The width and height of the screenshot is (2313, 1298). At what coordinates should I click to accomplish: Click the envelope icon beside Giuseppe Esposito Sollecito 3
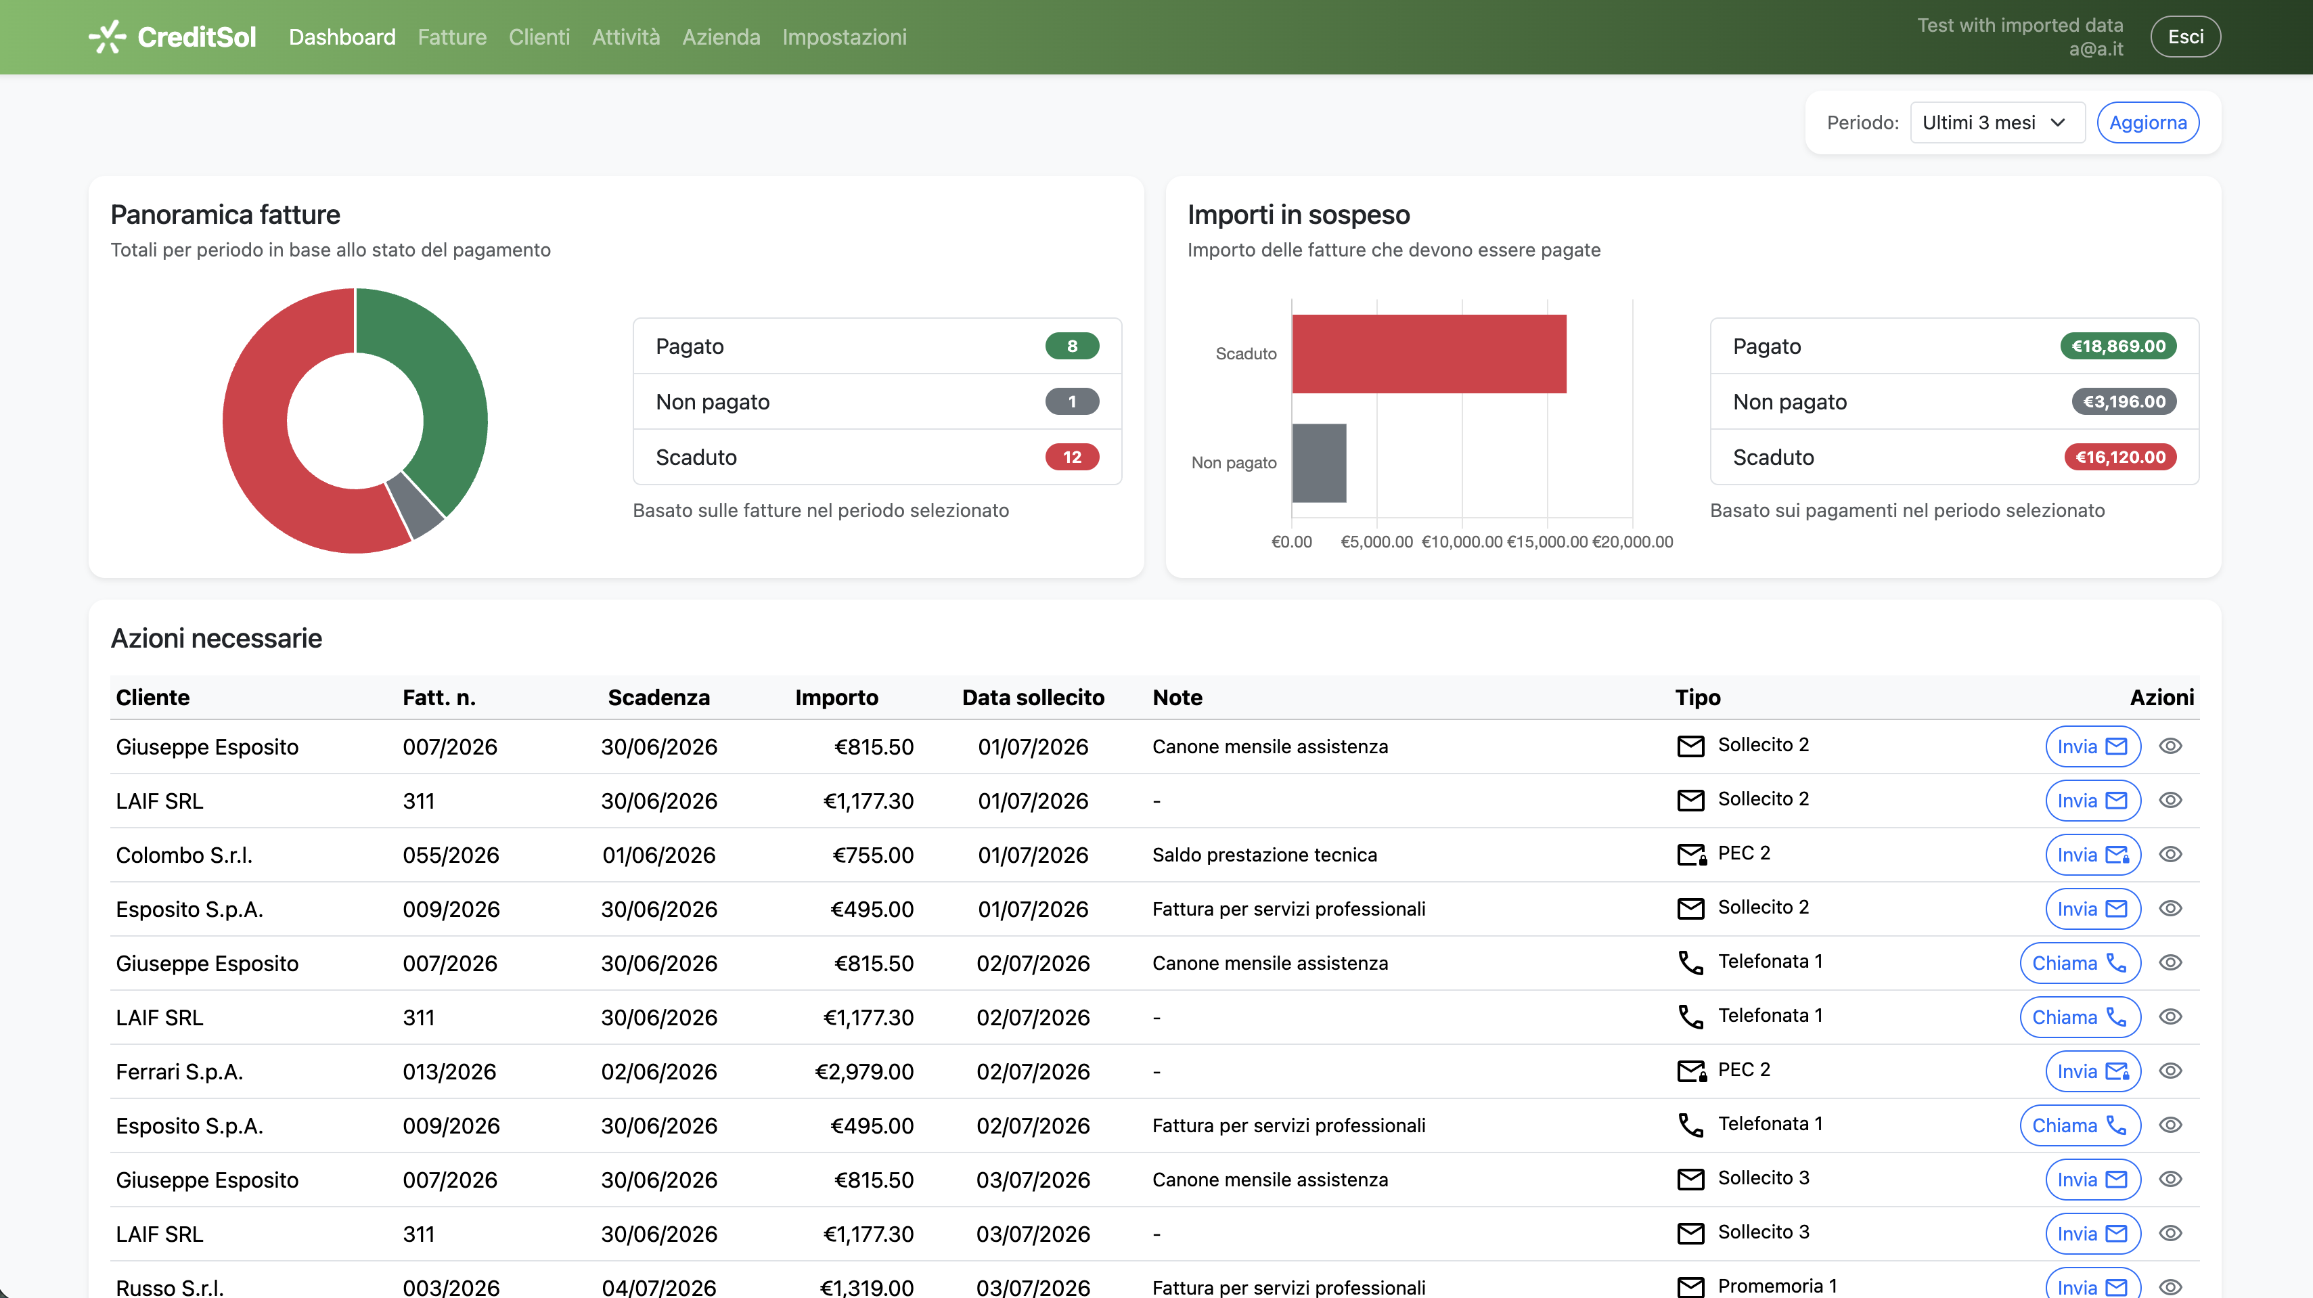[x=1690, y=1180]
